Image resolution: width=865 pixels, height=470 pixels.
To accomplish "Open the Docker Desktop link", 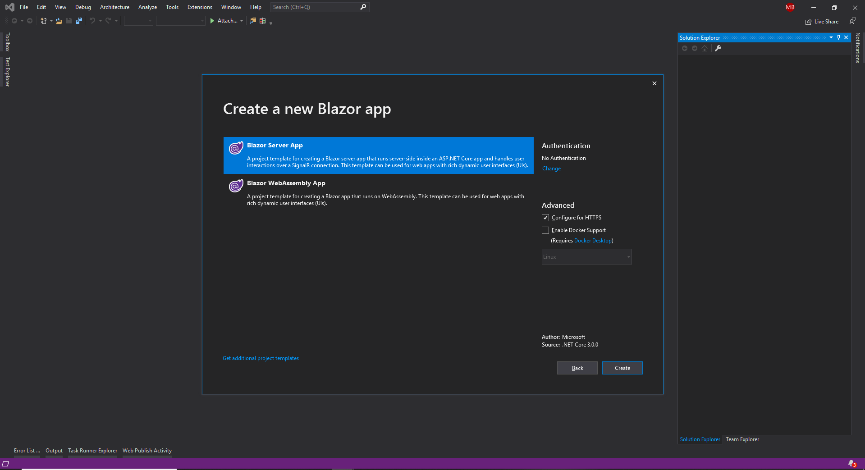I will [593, 241].
